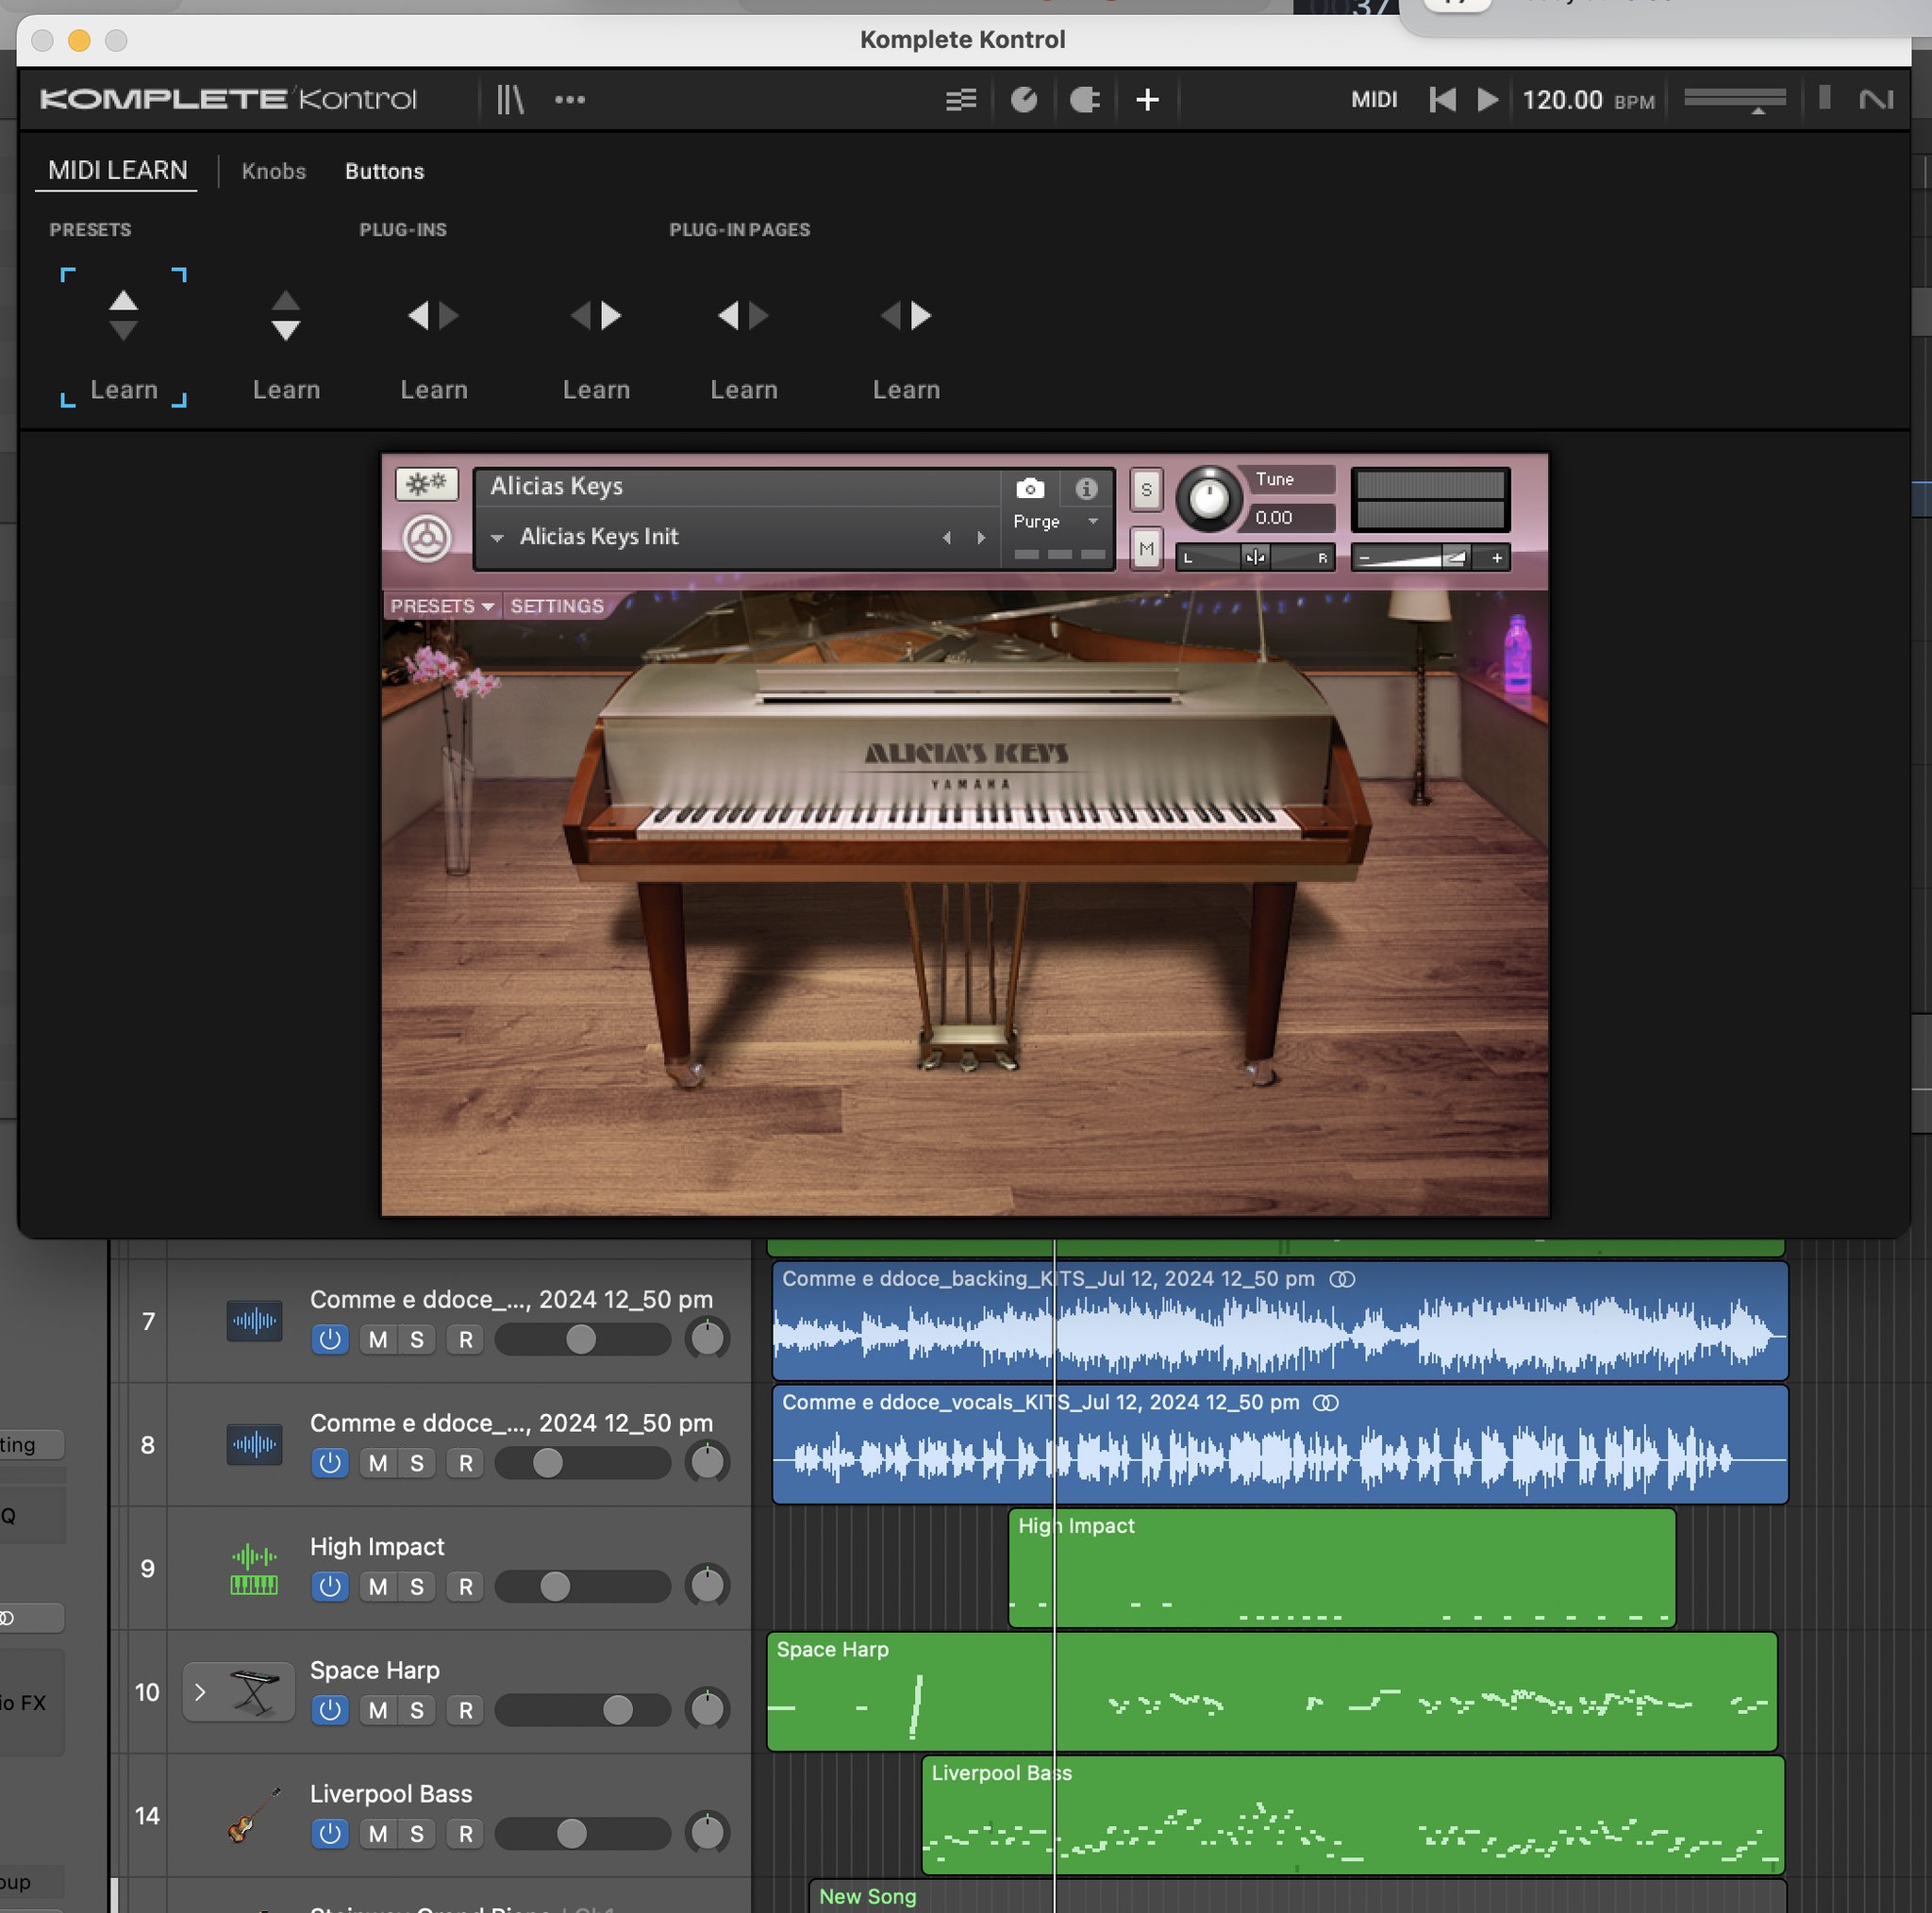Open the three-dots options menu in Komplete Kontrol
The height and width of the screenshot is (1913, 1932).
(x=570, y=99)
